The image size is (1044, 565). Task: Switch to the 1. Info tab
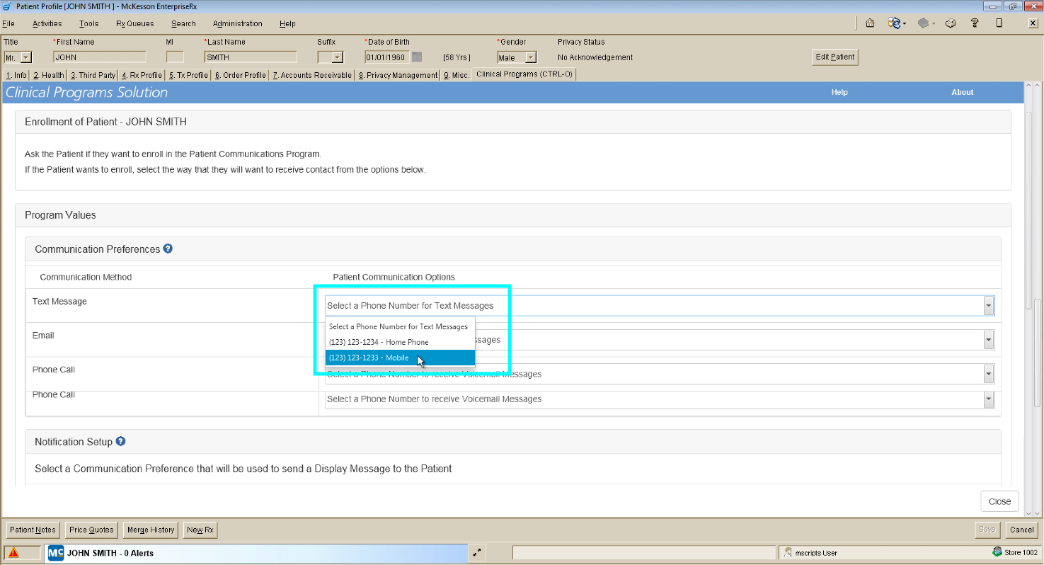pos(16,75)
